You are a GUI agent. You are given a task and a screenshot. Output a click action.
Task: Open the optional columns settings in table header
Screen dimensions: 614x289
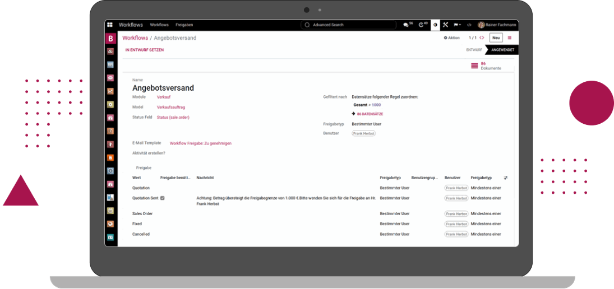tap(506, 178)
